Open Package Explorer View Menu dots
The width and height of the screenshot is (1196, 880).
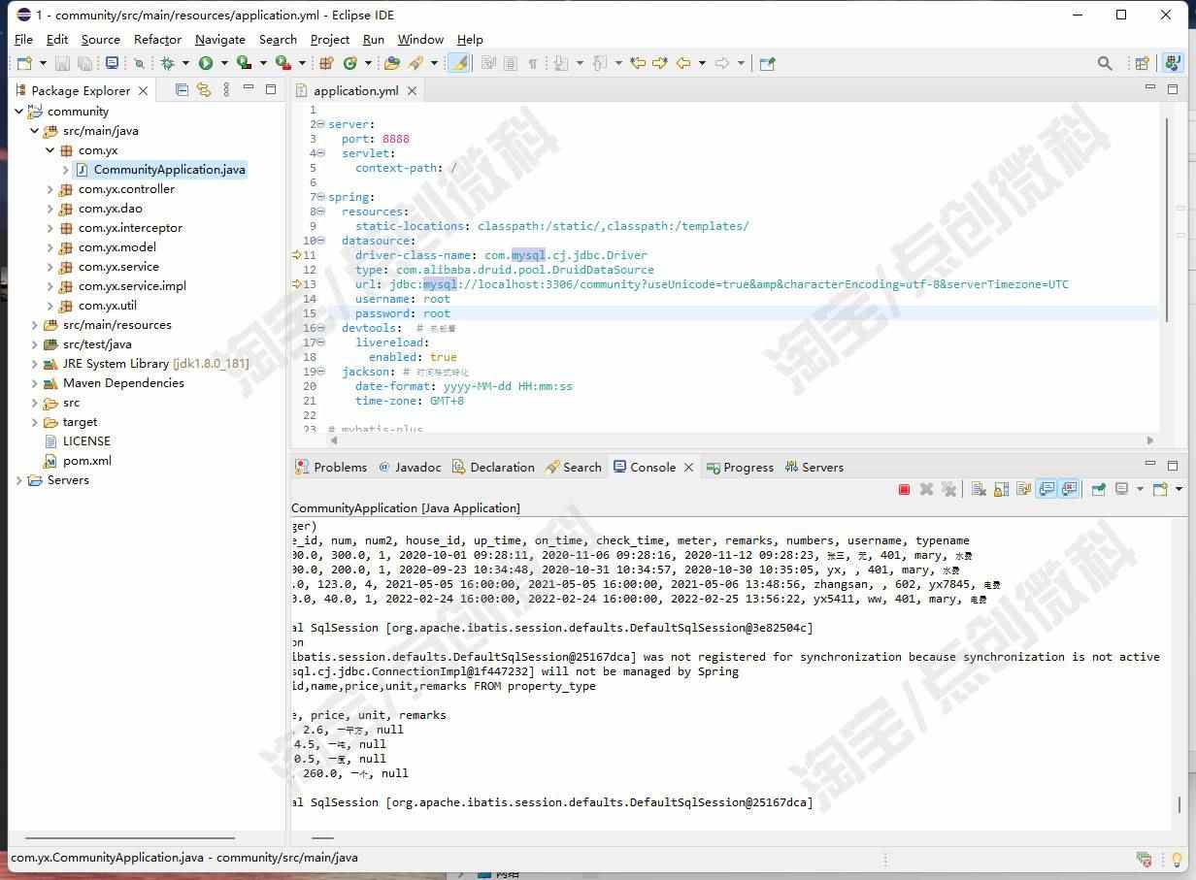coord(227,89)
